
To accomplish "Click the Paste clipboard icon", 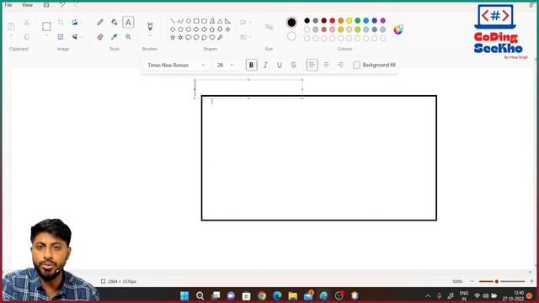I will [11, 26].
